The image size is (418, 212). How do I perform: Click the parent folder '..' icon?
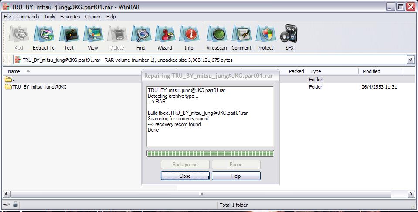[8, 79]
